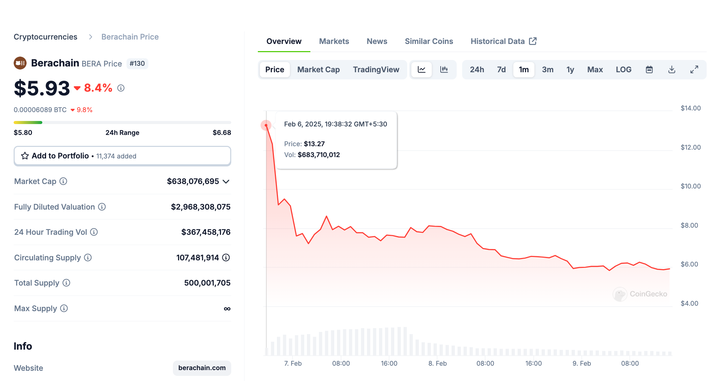Click Fully Diluted Valuation info icon
The width and height of the screenshot is (721, 381).
tap(102, 207)
